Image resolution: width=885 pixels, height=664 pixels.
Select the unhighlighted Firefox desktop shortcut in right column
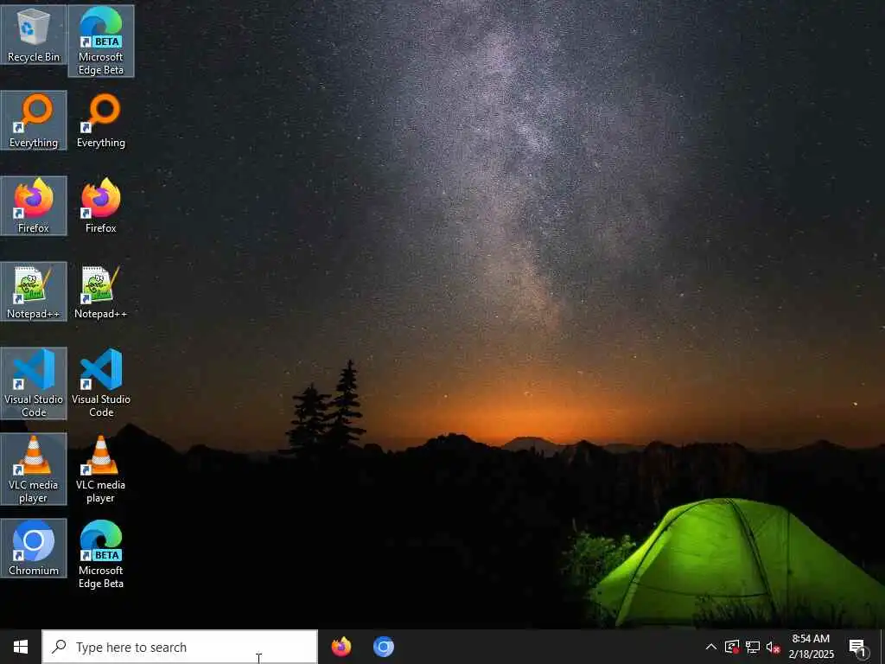coord(101,206)
